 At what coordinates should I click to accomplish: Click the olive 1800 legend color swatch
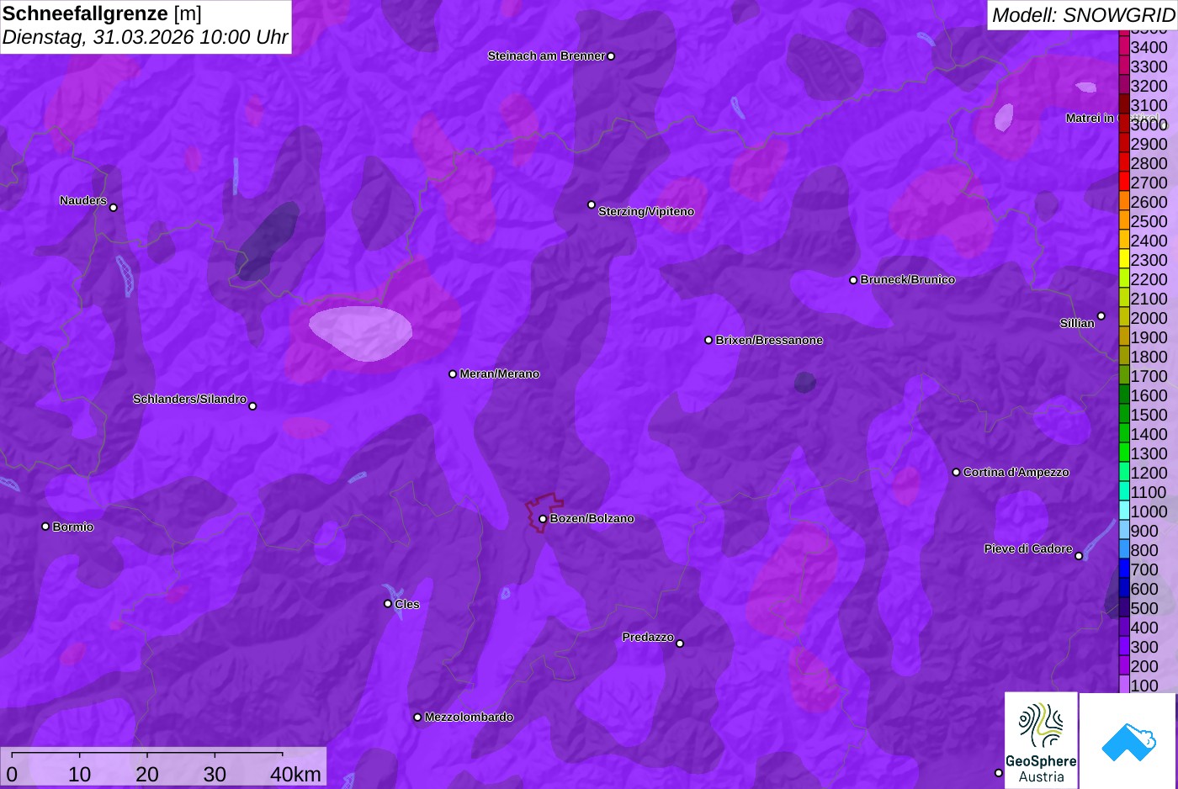[x=1123, y=356]
